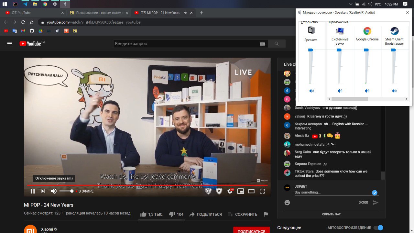The width and height of the screenshot is (414, 233).
Task: Skip to next video in player
Action: pyautogui.click(x=43, y=191)
